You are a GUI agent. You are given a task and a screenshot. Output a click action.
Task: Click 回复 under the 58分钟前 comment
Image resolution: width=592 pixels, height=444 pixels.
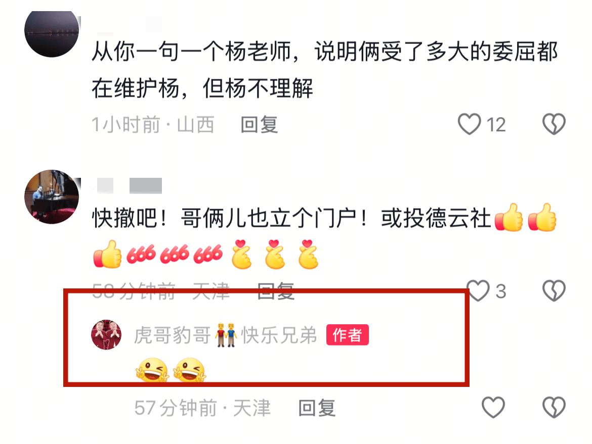(x=276, y=291)
